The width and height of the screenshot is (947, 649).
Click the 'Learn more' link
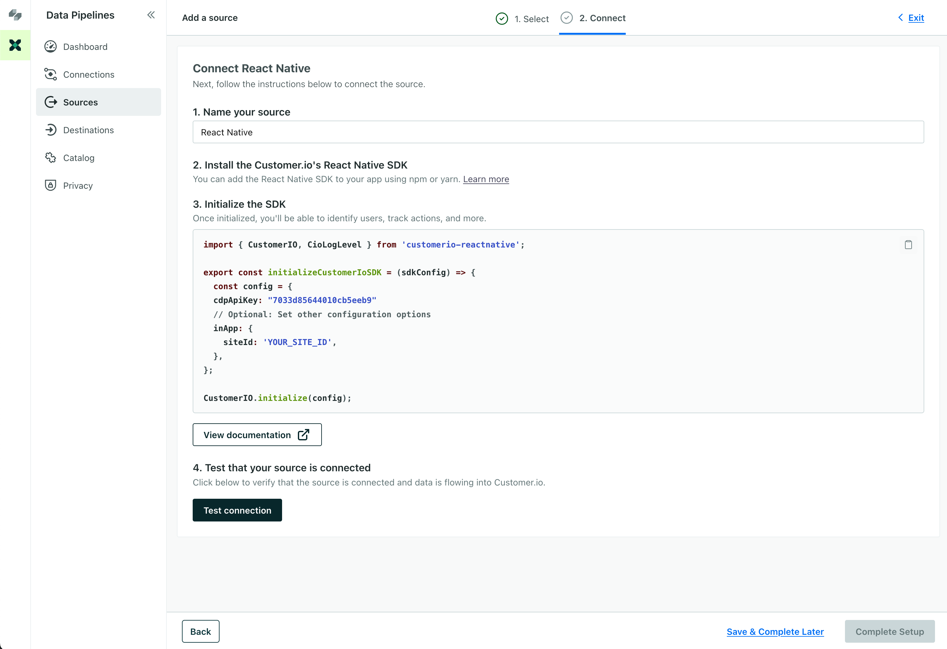coord(486,179)
